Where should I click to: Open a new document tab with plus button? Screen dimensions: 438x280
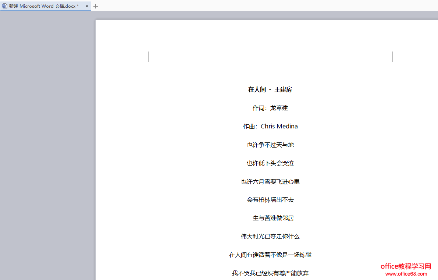tap(96, 6)
